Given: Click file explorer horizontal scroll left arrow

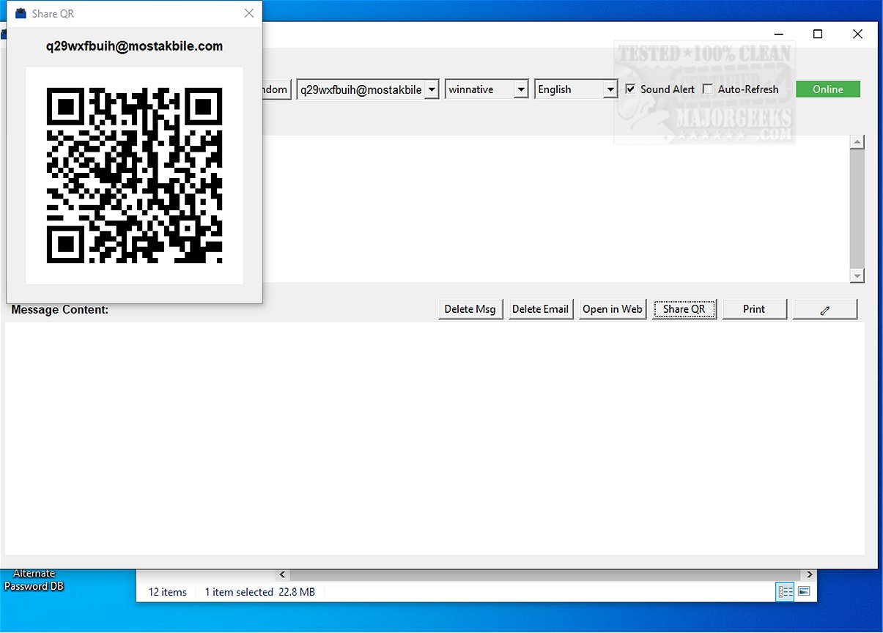Looking at the screenshot, I should point(284,575).
